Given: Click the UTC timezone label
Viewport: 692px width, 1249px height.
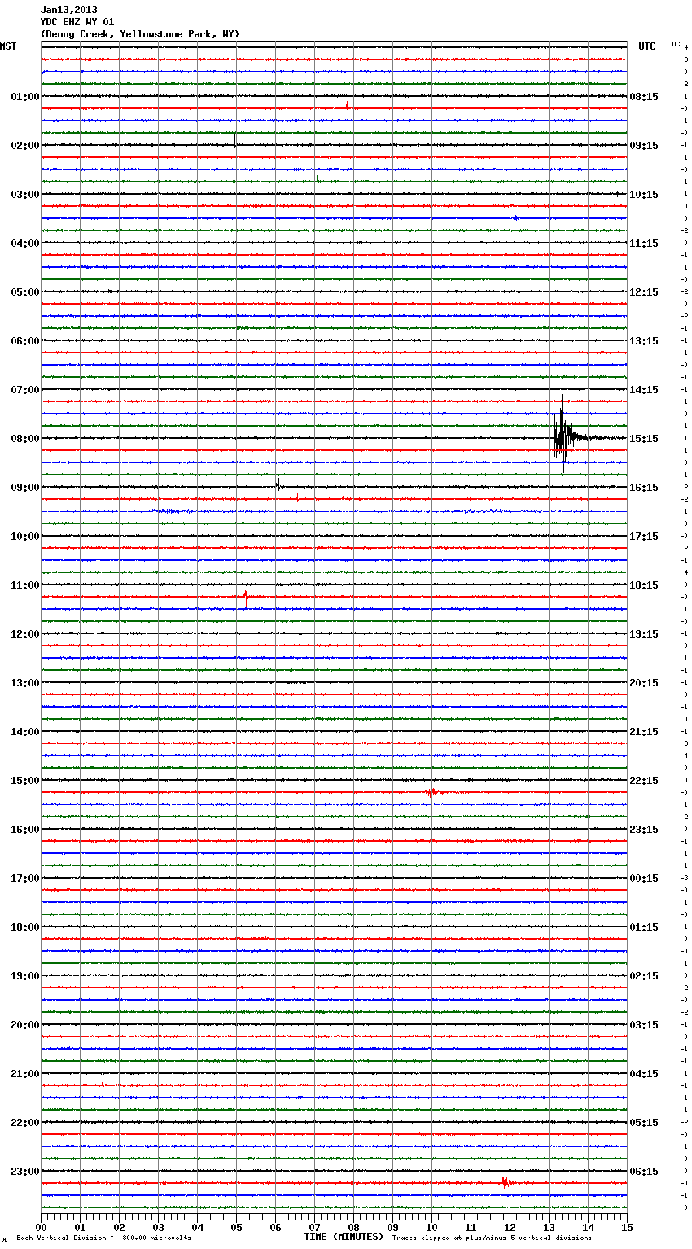Looking at the screenshot, I should point(646,46).
